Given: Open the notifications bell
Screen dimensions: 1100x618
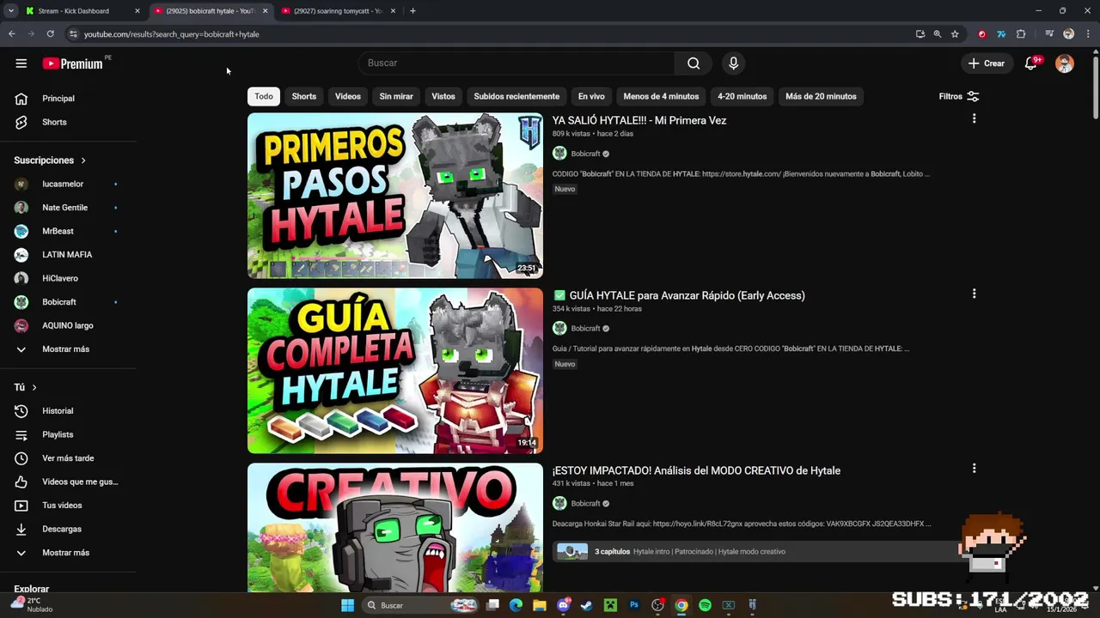Looking at the screenshot, I should pos(1031,64).
